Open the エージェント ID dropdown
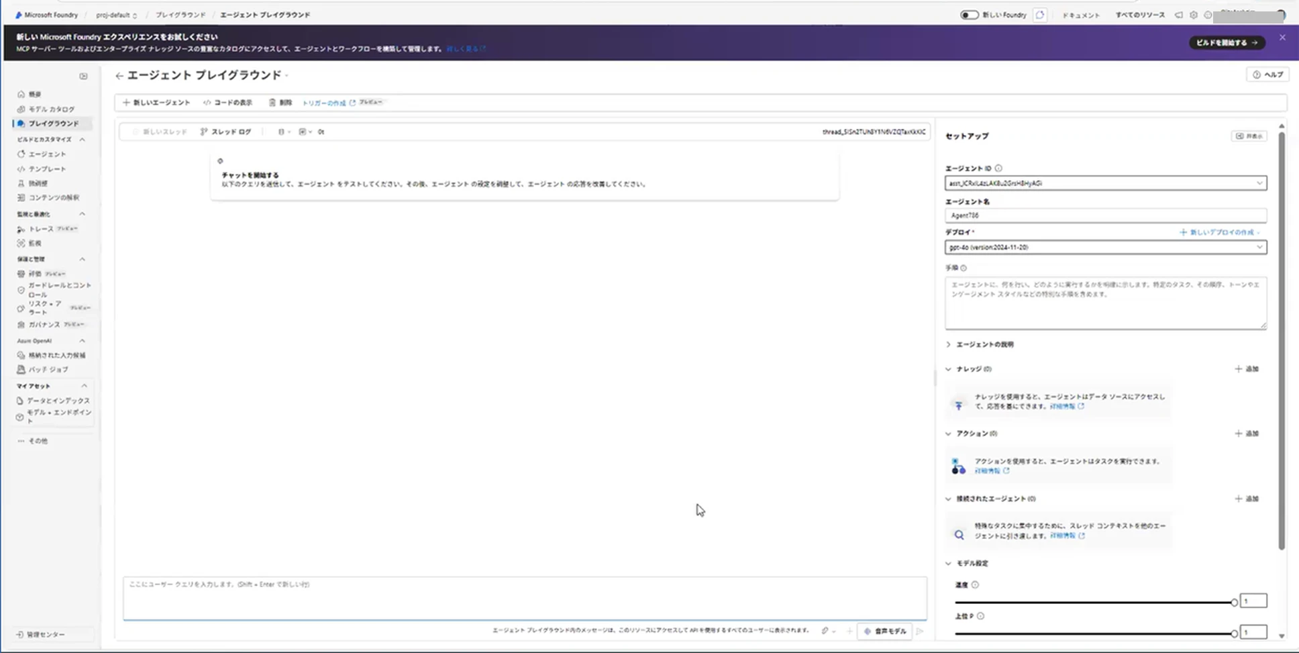The height and width of the screenshot is (653, 1299). [1106, 183]
